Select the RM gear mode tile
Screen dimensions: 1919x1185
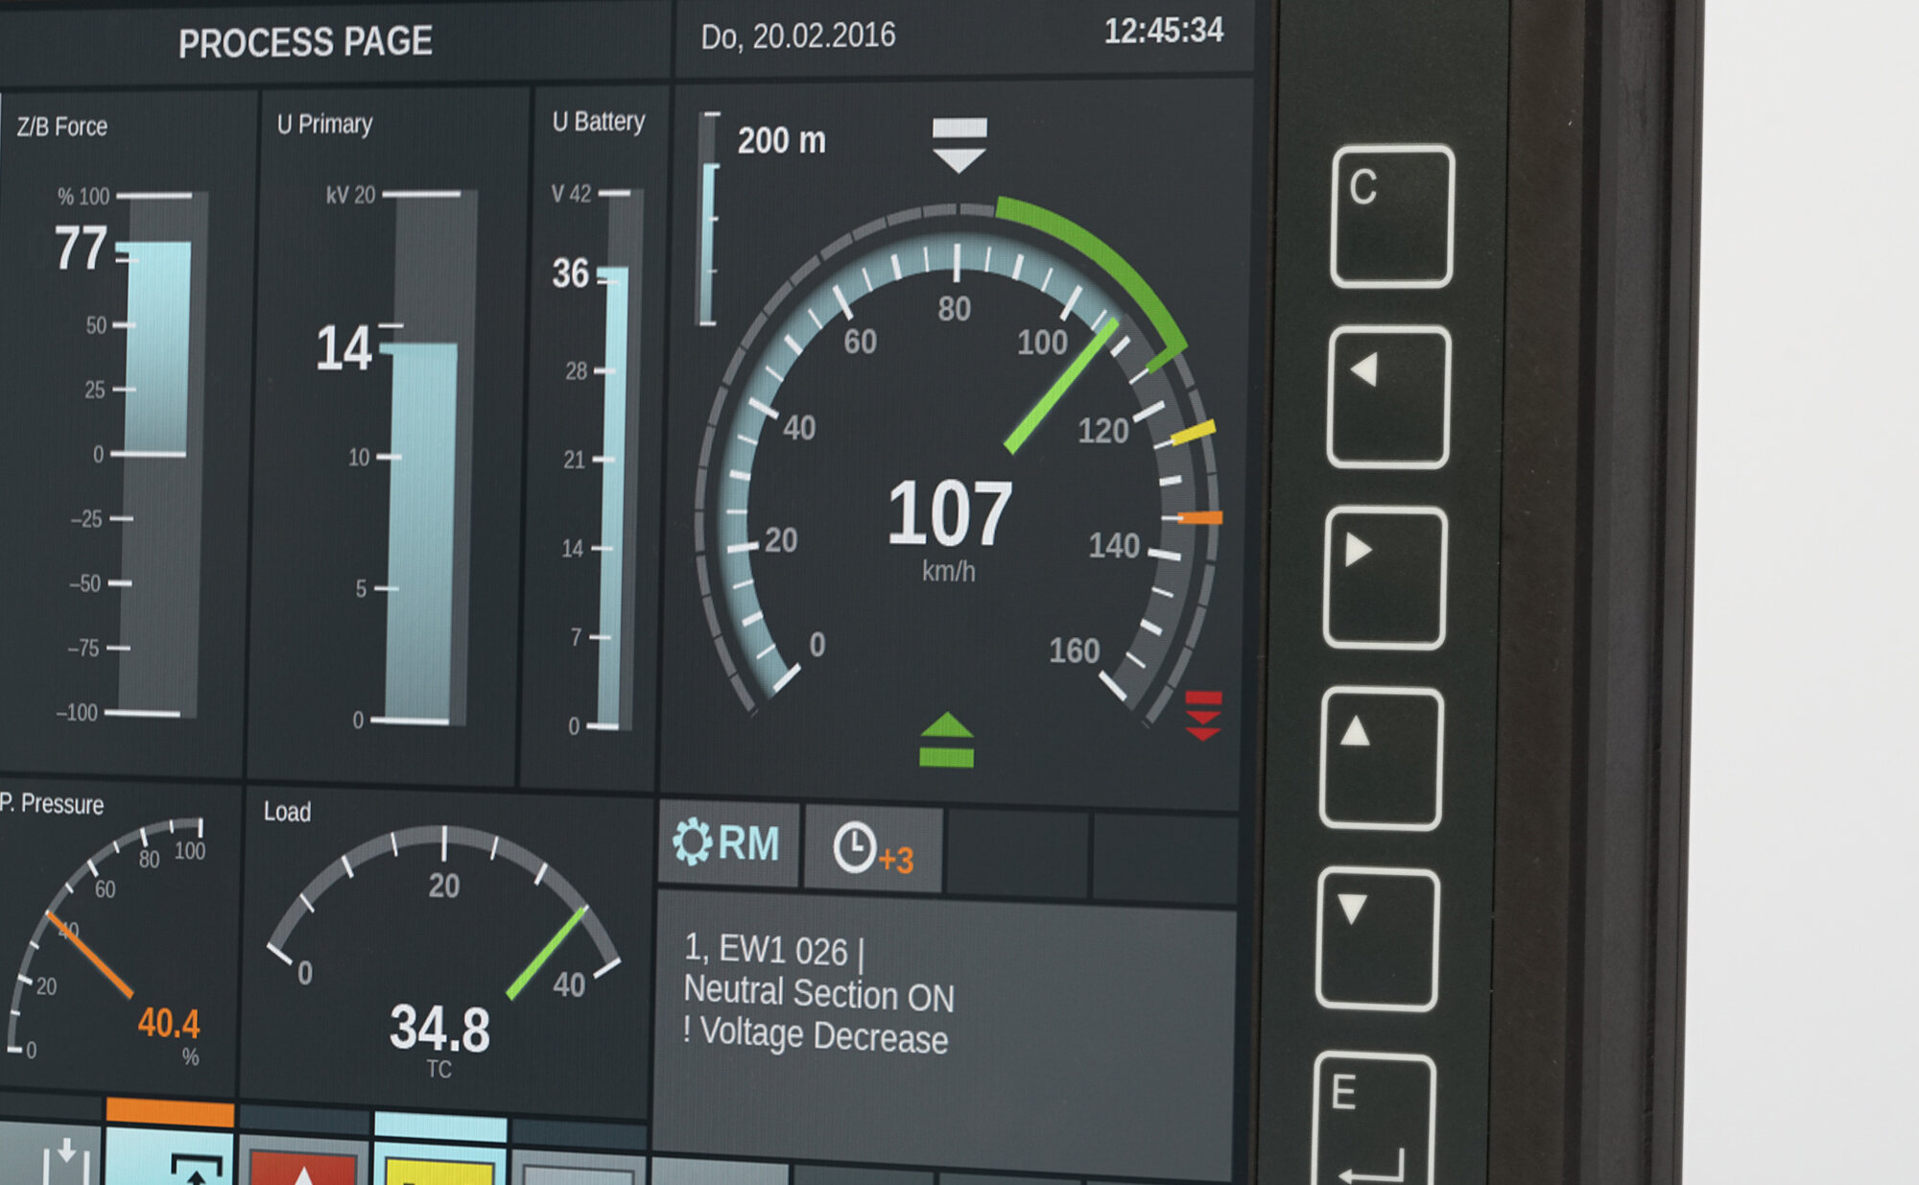click(727, 843)
